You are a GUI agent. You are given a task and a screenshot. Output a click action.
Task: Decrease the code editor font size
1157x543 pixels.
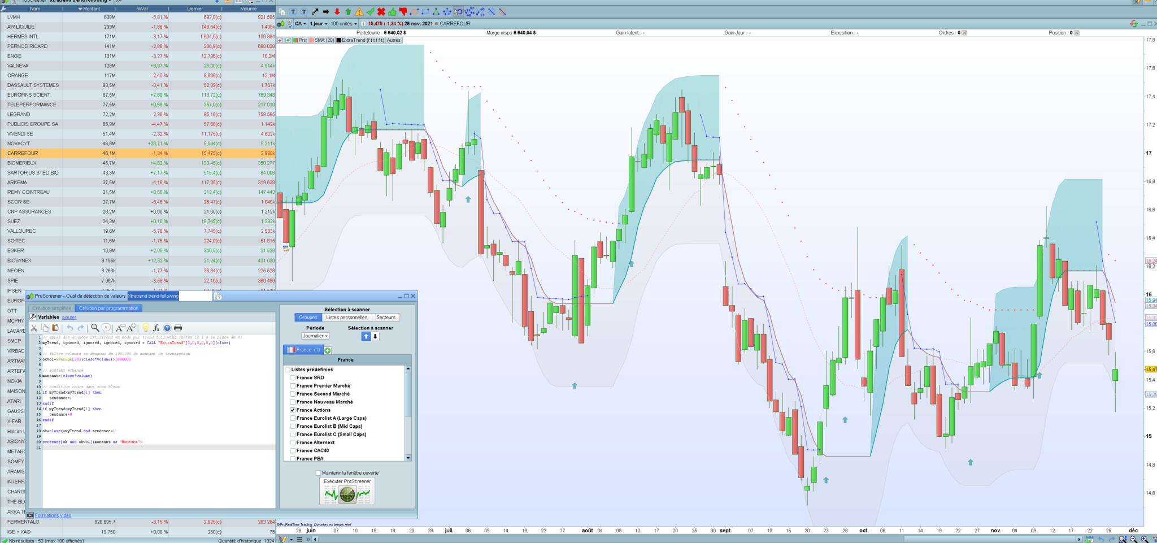point(120,328)
